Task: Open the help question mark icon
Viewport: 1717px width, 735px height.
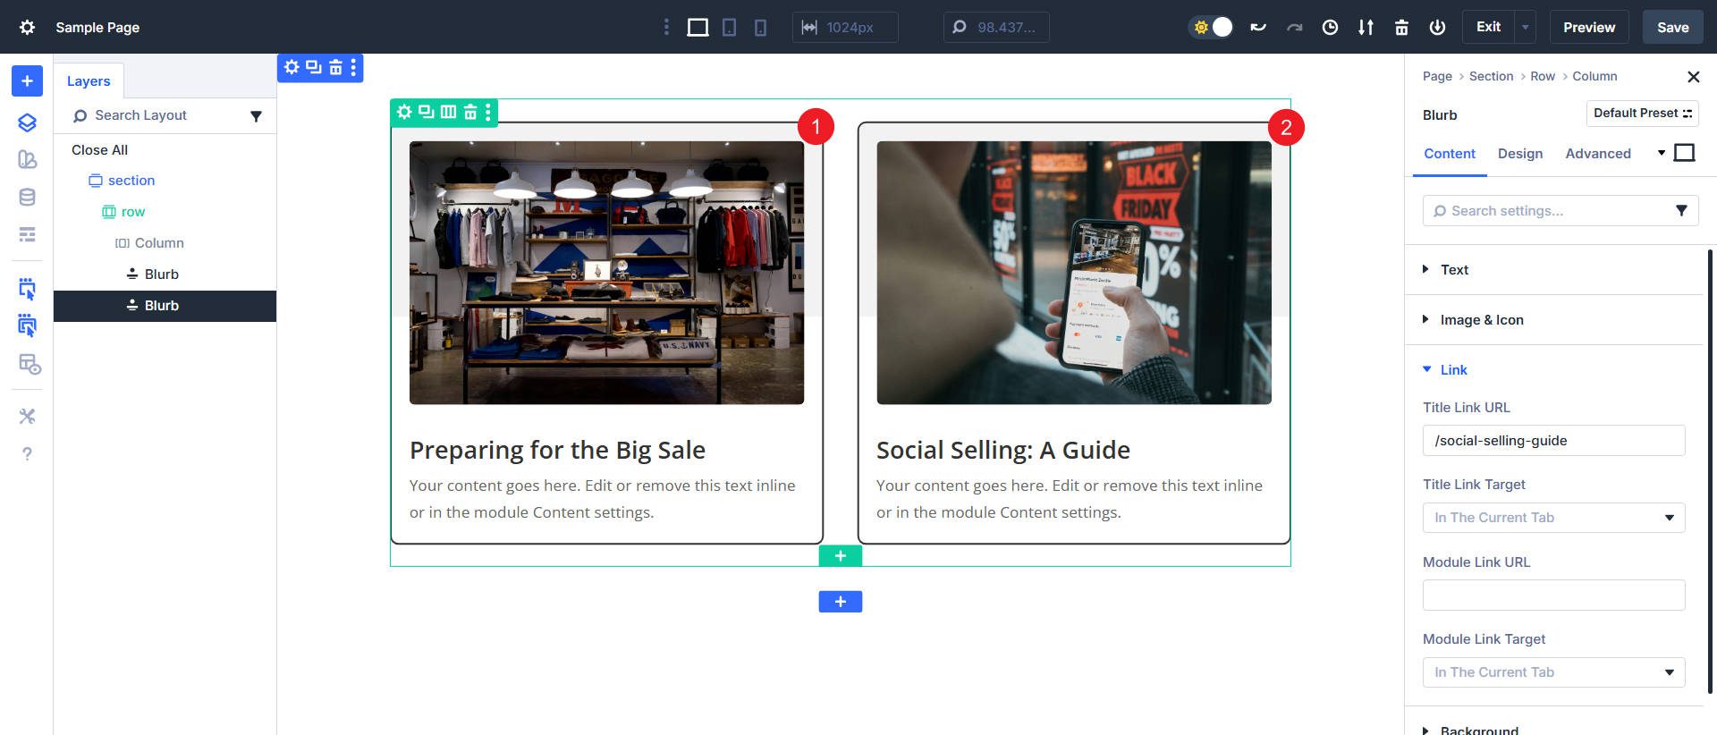Action: pos(27,454)
